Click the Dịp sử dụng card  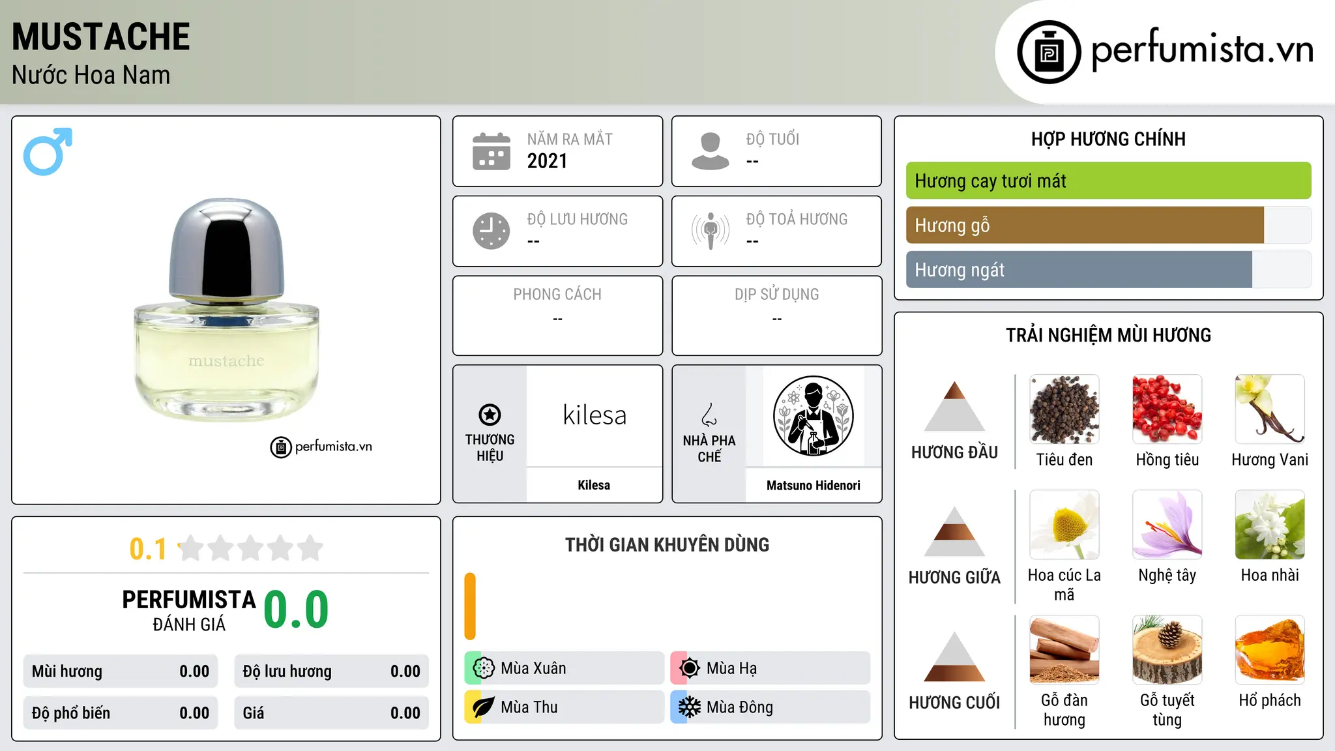click(776, 316)
